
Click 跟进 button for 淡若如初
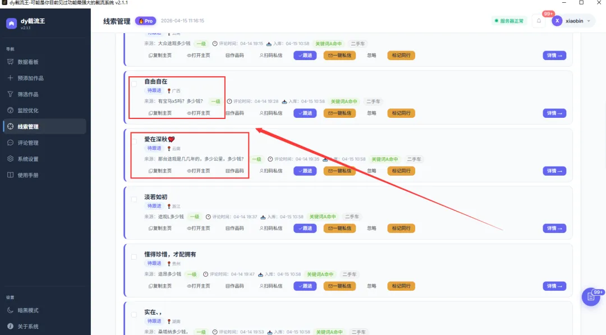pyautogui.click(x=305, y=228)
